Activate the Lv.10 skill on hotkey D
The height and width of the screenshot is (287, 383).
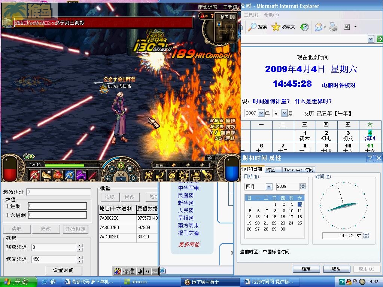(173, 175)
